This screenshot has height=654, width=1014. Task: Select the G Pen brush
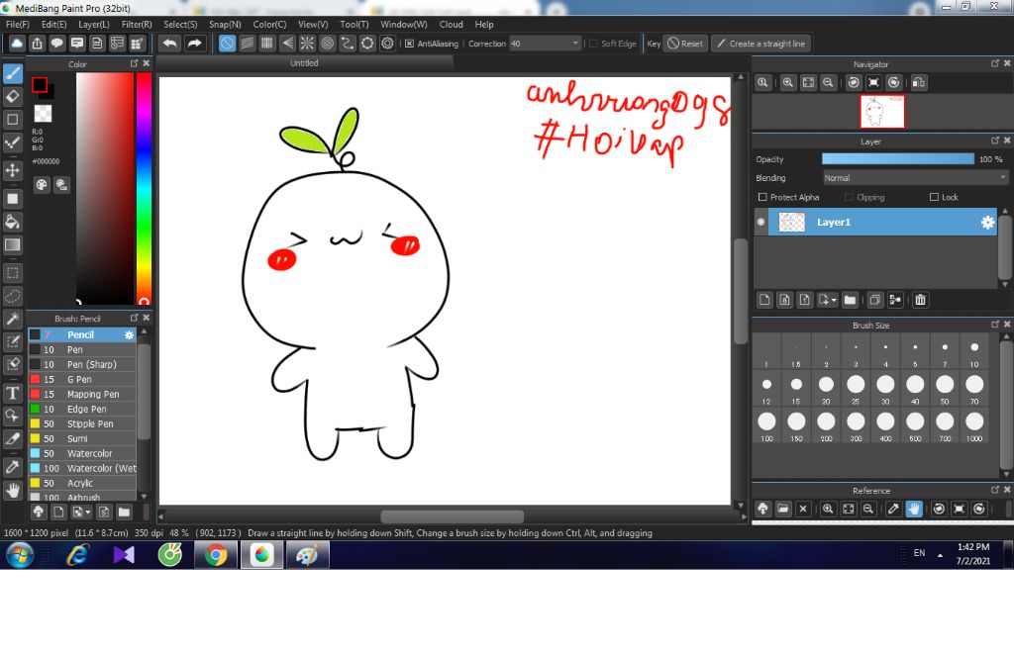pos(82,379)
